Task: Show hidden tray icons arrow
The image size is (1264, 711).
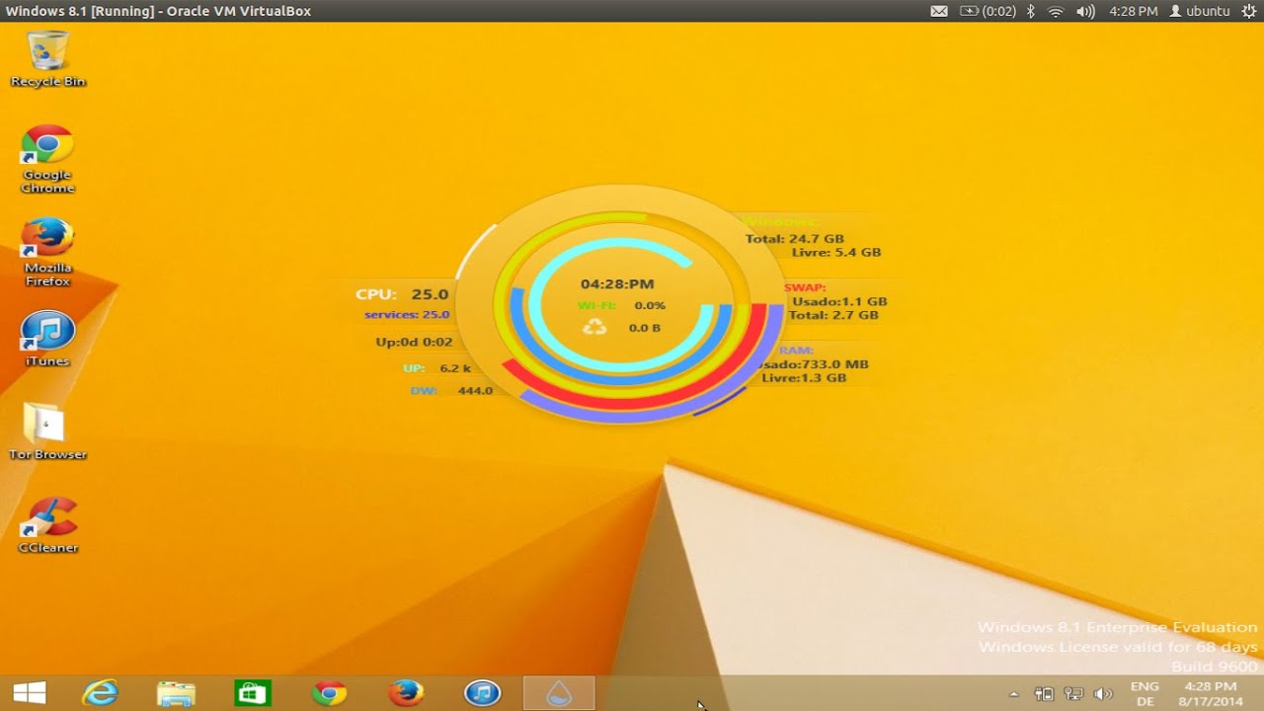Action: tap(1013, 694)
